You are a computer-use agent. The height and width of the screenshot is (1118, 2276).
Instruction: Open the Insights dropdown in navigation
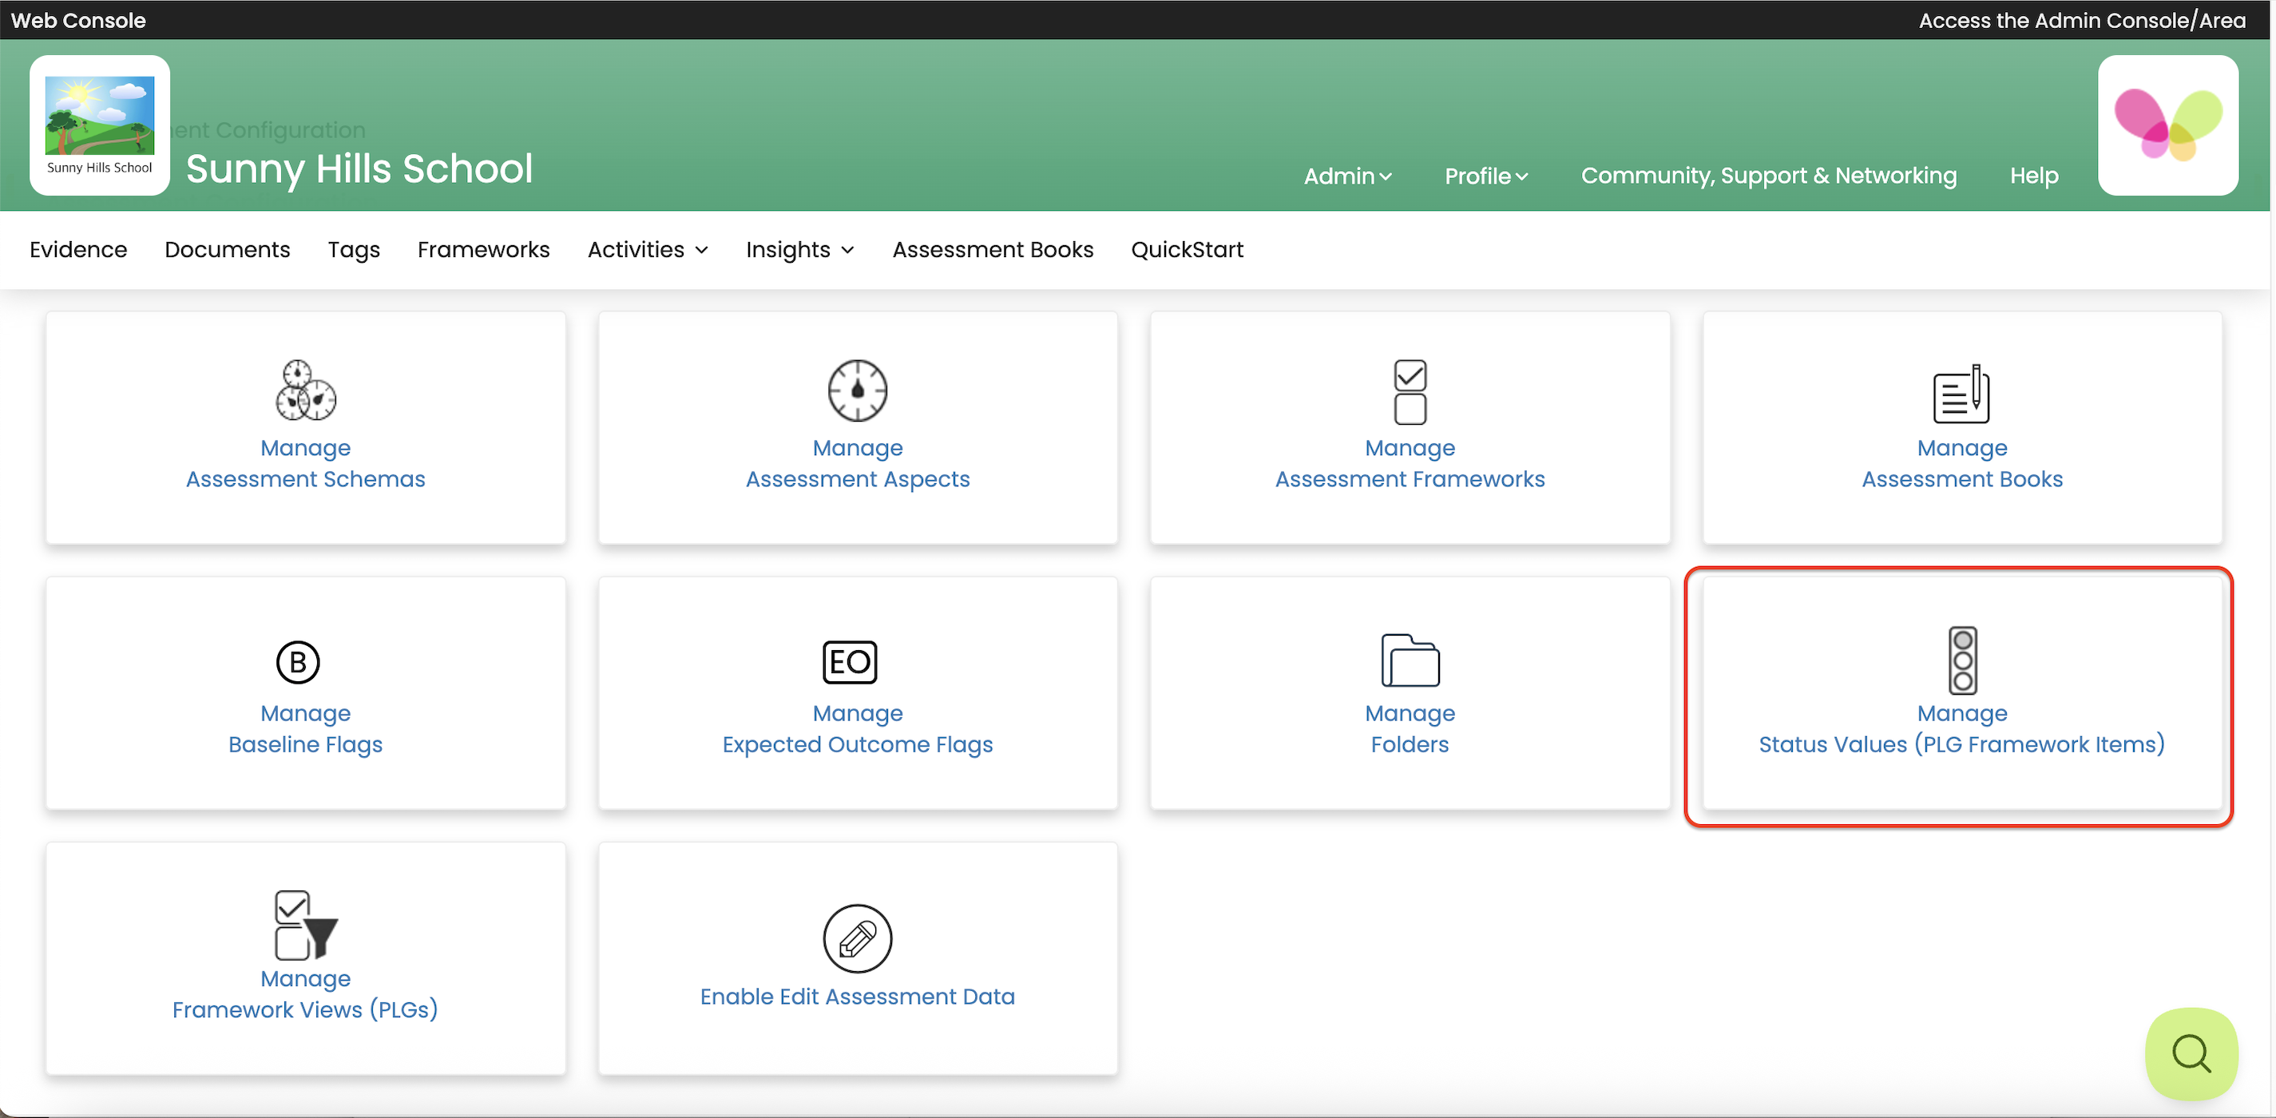point(799,250)
